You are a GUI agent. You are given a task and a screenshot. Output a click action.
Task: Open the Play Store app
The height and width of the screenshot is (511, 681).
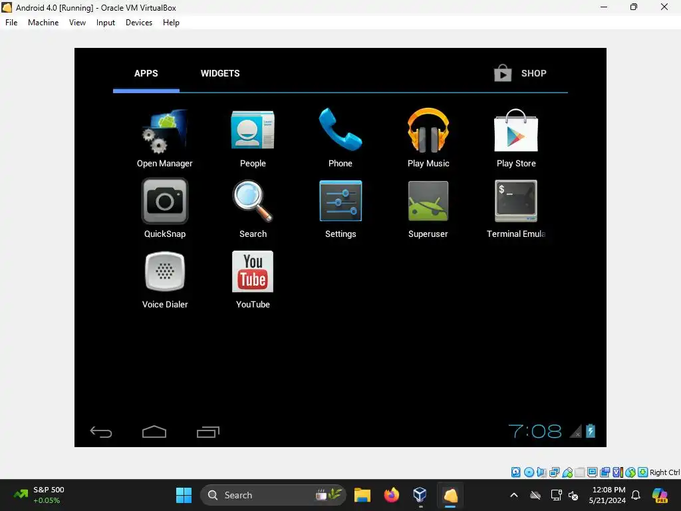pyautogui.click(x=516, y=138)
